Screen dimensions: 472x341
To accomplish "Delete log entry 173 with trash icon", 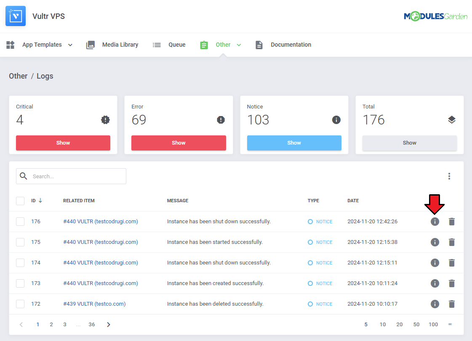I will (451, 283).
